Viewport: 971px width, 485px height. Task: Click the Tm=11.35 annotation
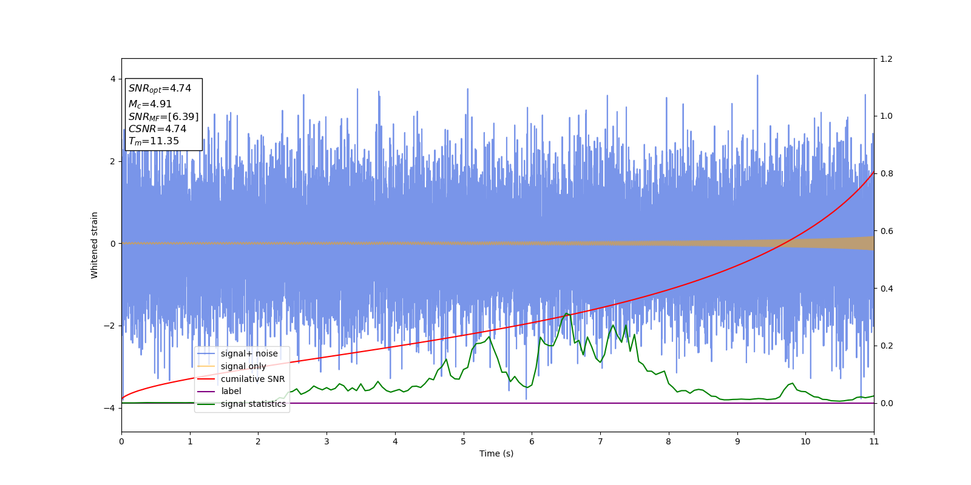(154, 141)
